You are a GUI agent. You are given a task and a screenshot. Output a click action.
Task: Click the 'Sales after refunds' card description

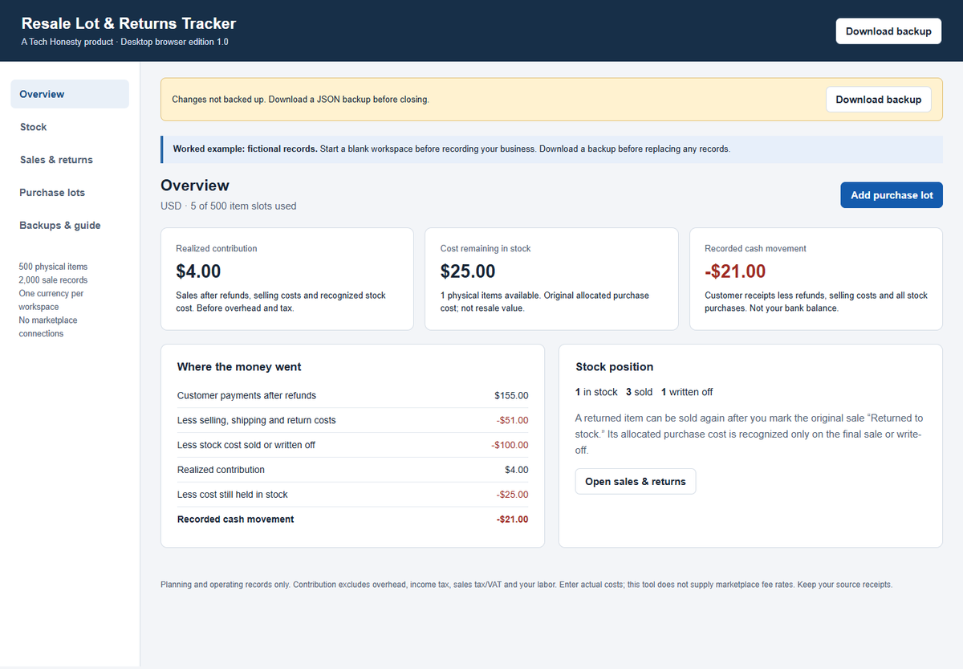281,302
